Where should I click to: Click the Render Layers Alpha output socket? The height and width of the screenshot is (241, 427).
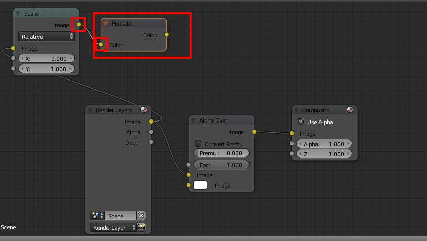(151, 132)
